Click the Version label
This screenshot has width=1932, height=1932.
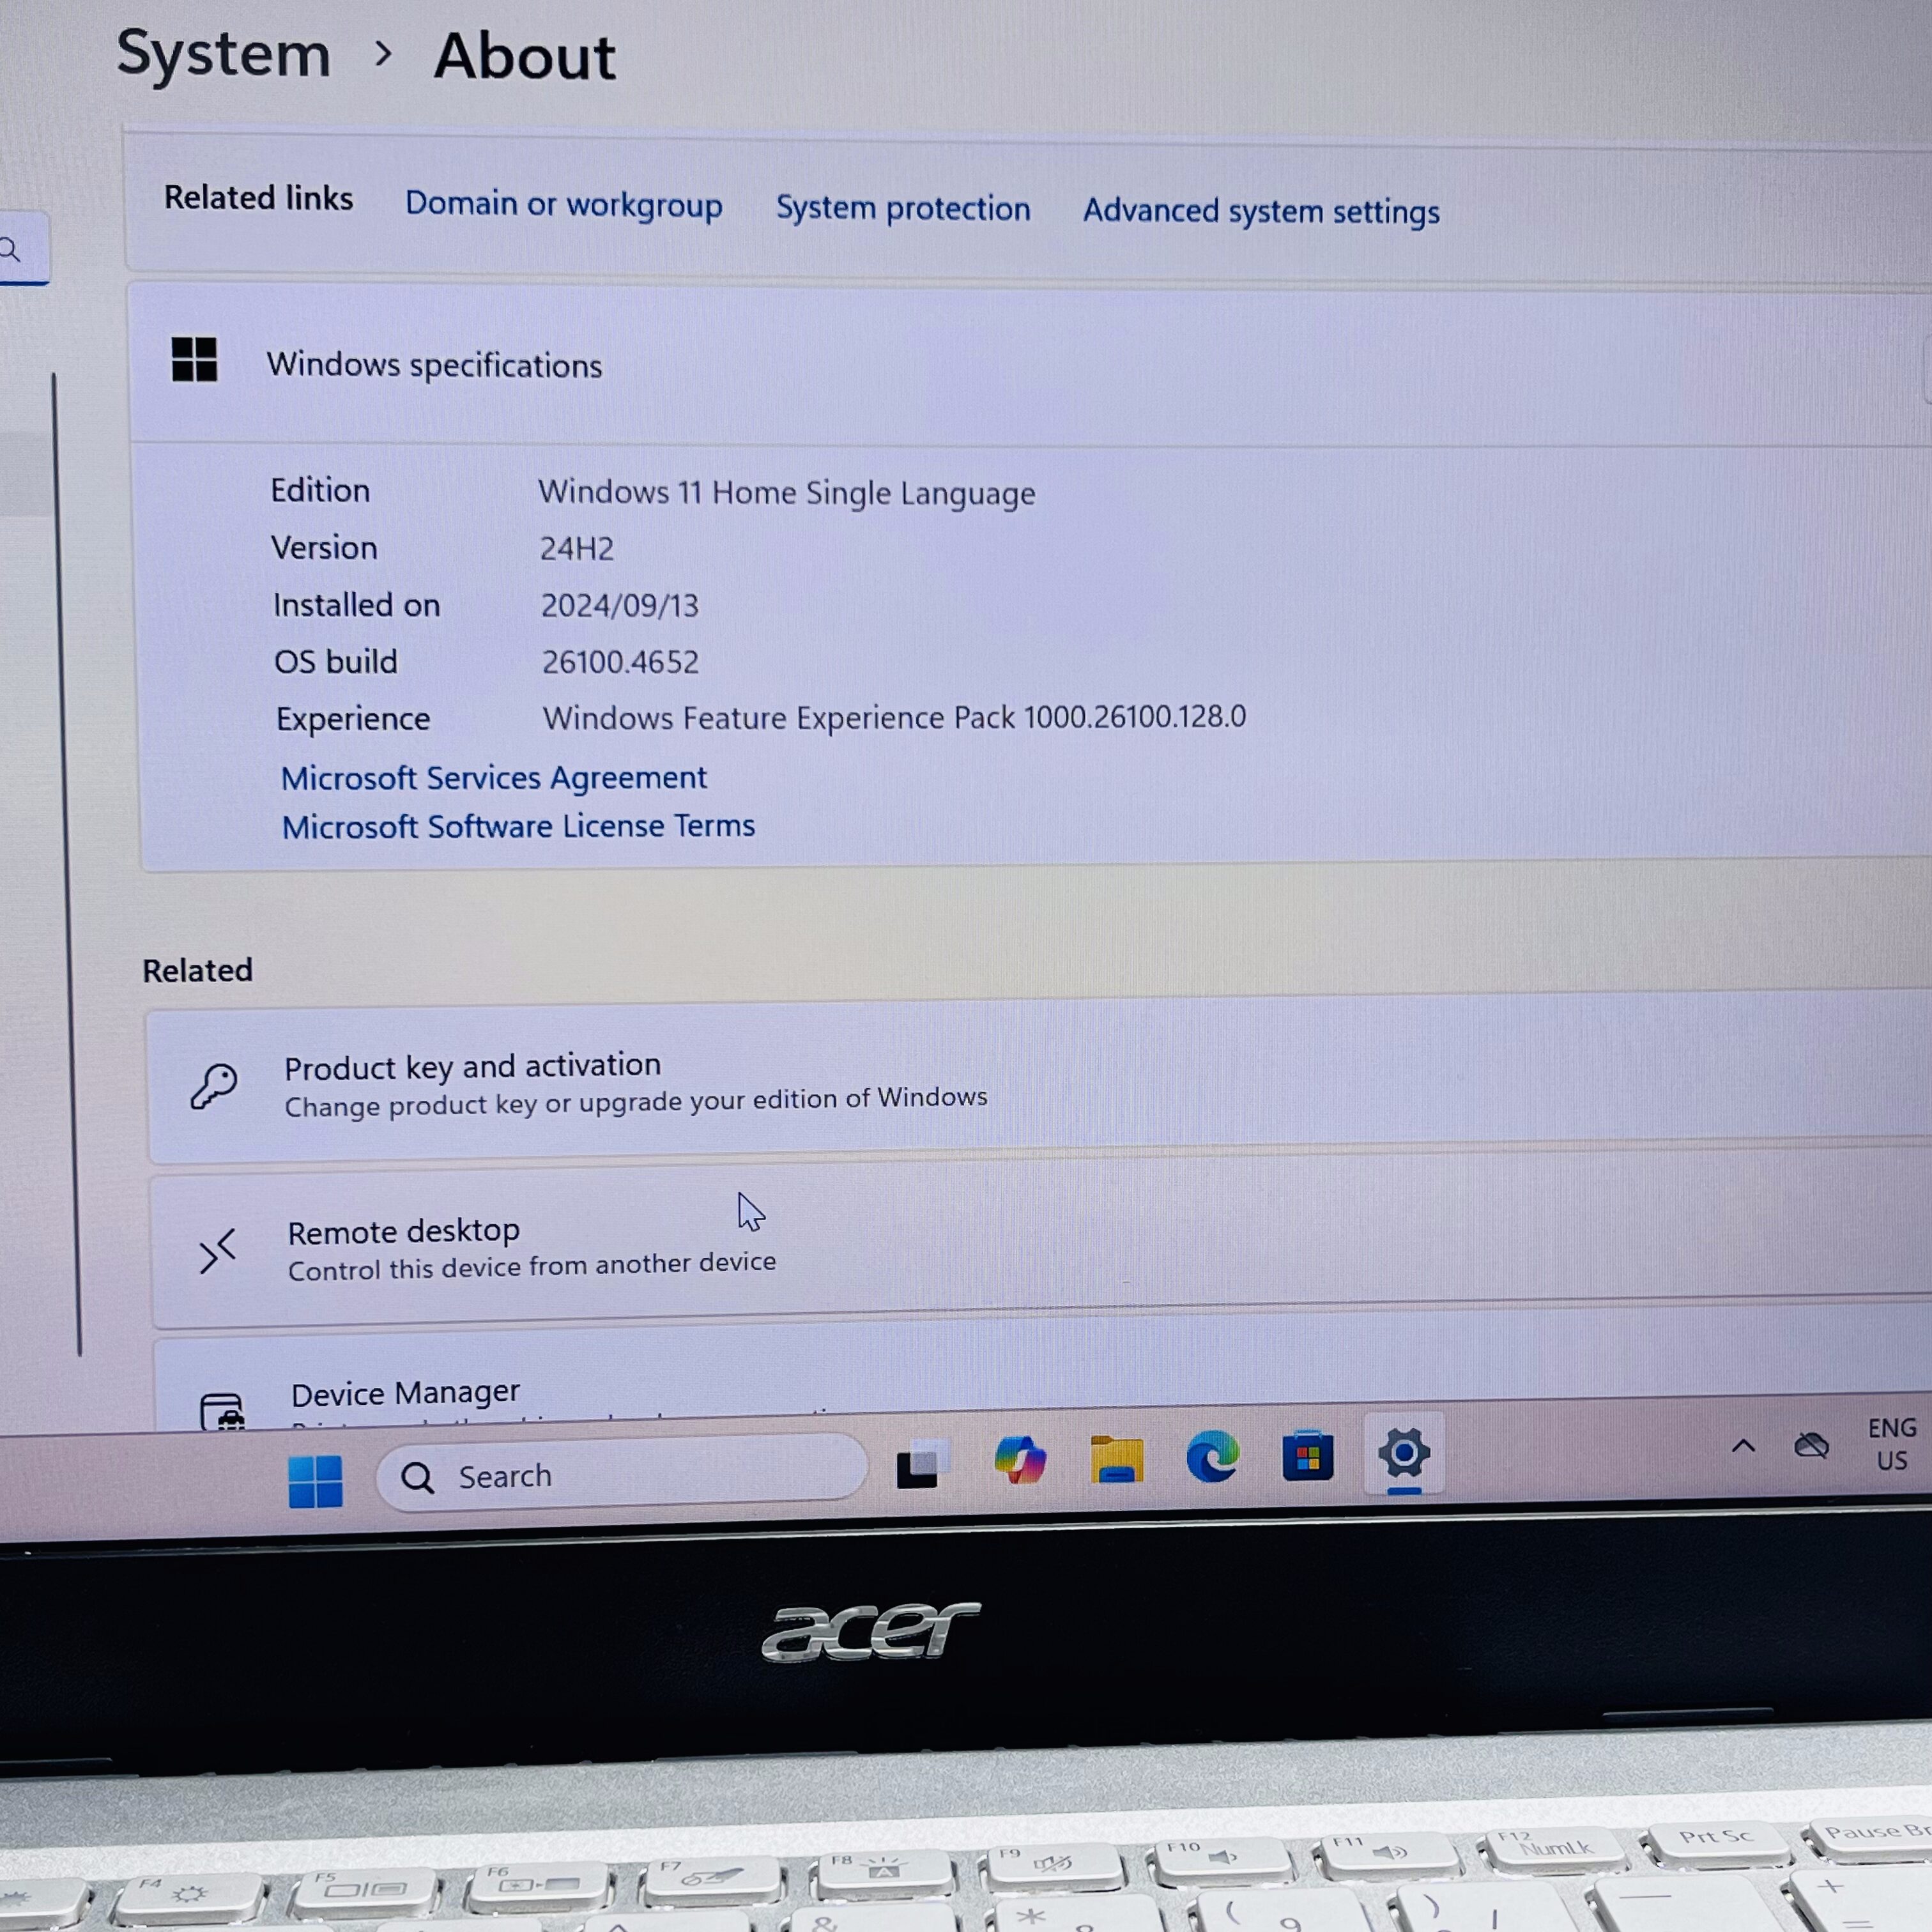coord(324,548)
